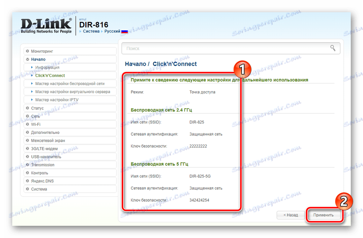Open Мастер настройки беспроводной сети
The height and width of the screenshot is (238, 363).
coord(70,84)
